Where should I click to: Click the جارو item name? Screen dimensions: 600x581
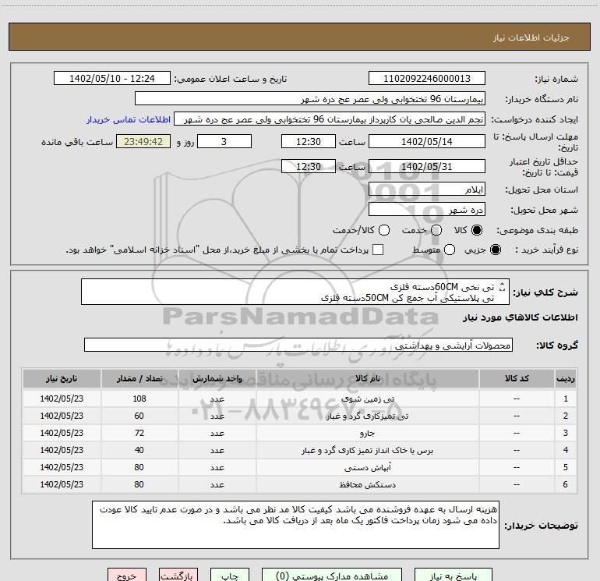coord(367,433)
